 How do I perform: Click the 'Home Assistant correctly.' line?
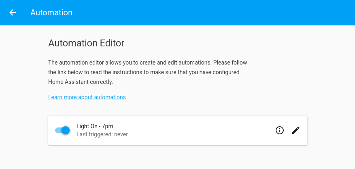80,82
